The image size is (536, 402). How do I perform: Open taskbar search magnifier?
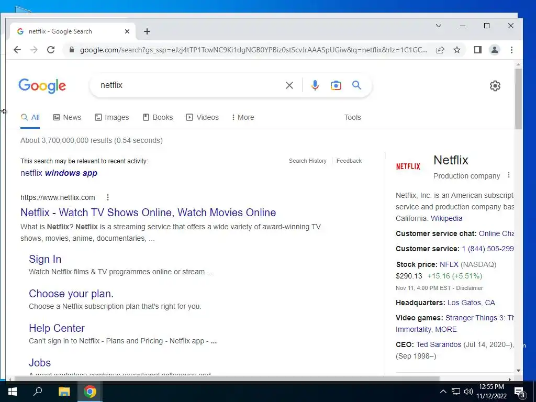coord(38,392)
